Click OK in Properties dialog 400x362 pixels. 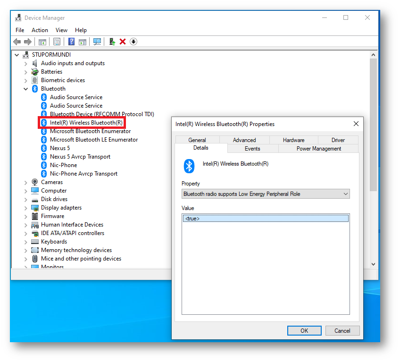(304, 330)
